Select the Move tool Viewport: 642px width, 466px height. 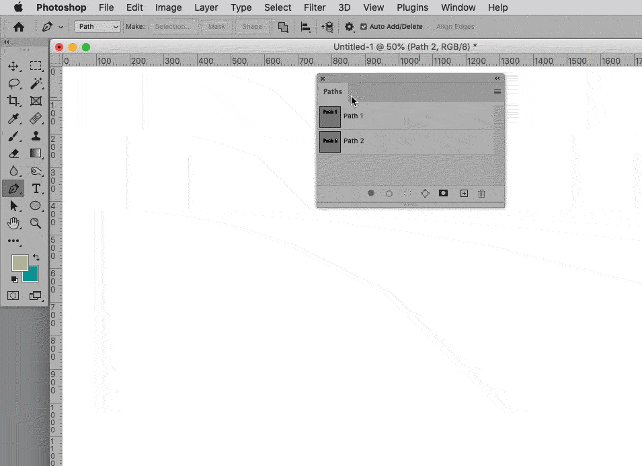click(x=13, y=67)
